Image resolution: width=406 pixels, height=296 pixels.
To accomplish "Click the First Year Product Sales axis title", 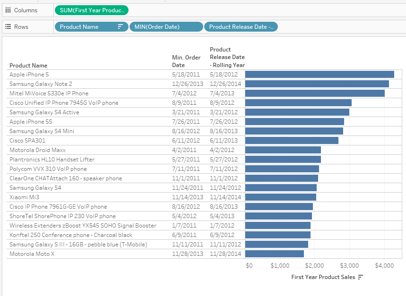I will [x=323, y=277].
